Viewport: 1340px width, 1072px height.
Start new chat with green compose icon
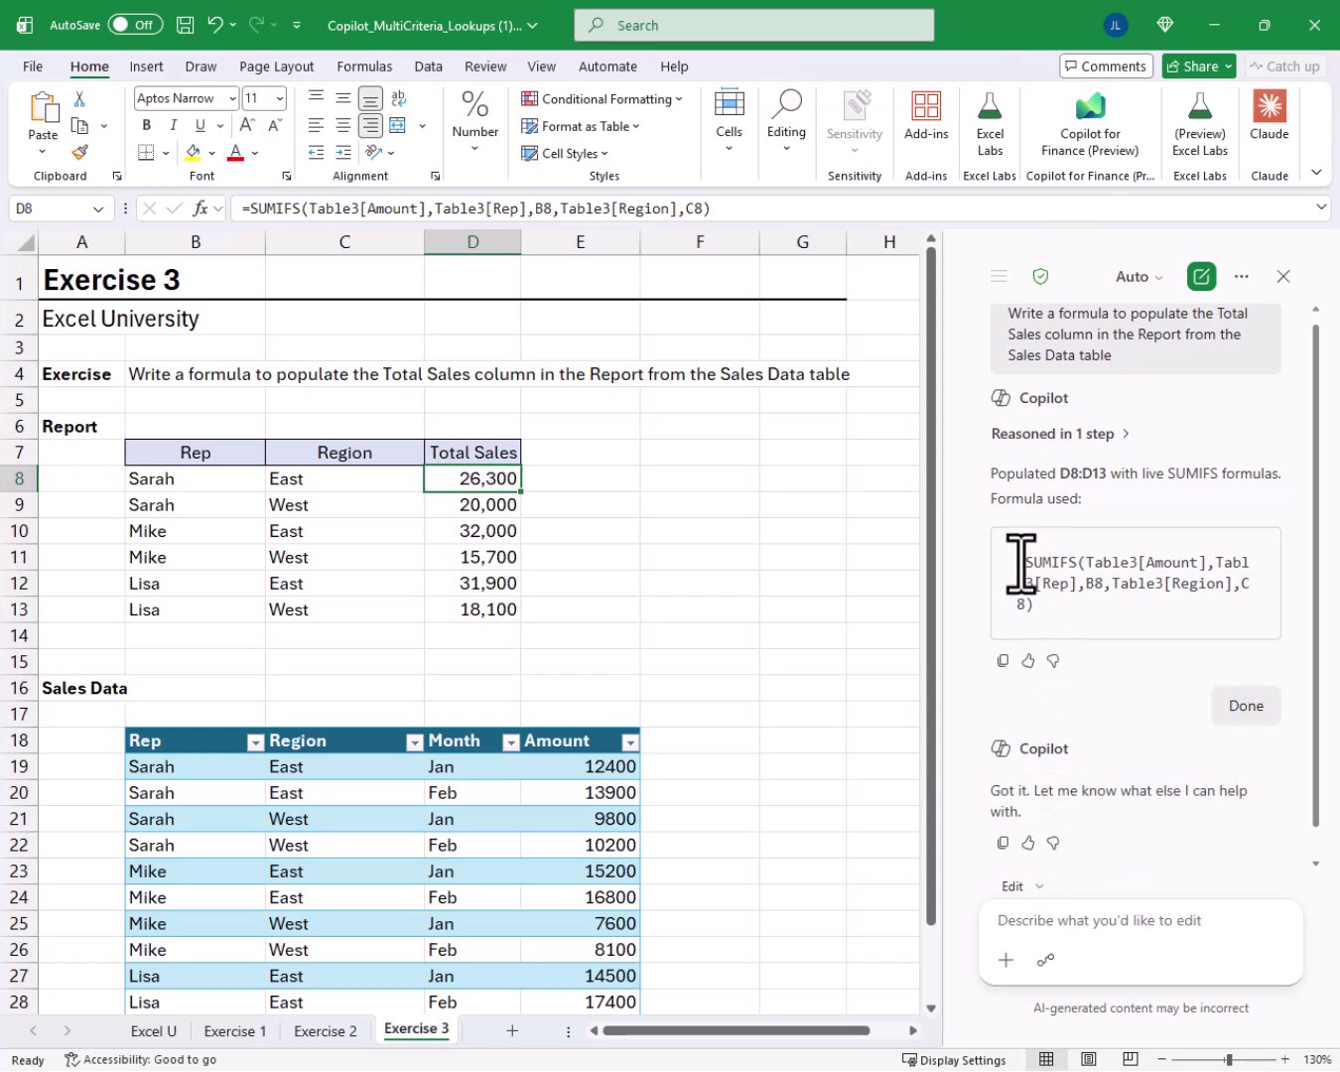pyautogui.click(x=1201, y=276)
